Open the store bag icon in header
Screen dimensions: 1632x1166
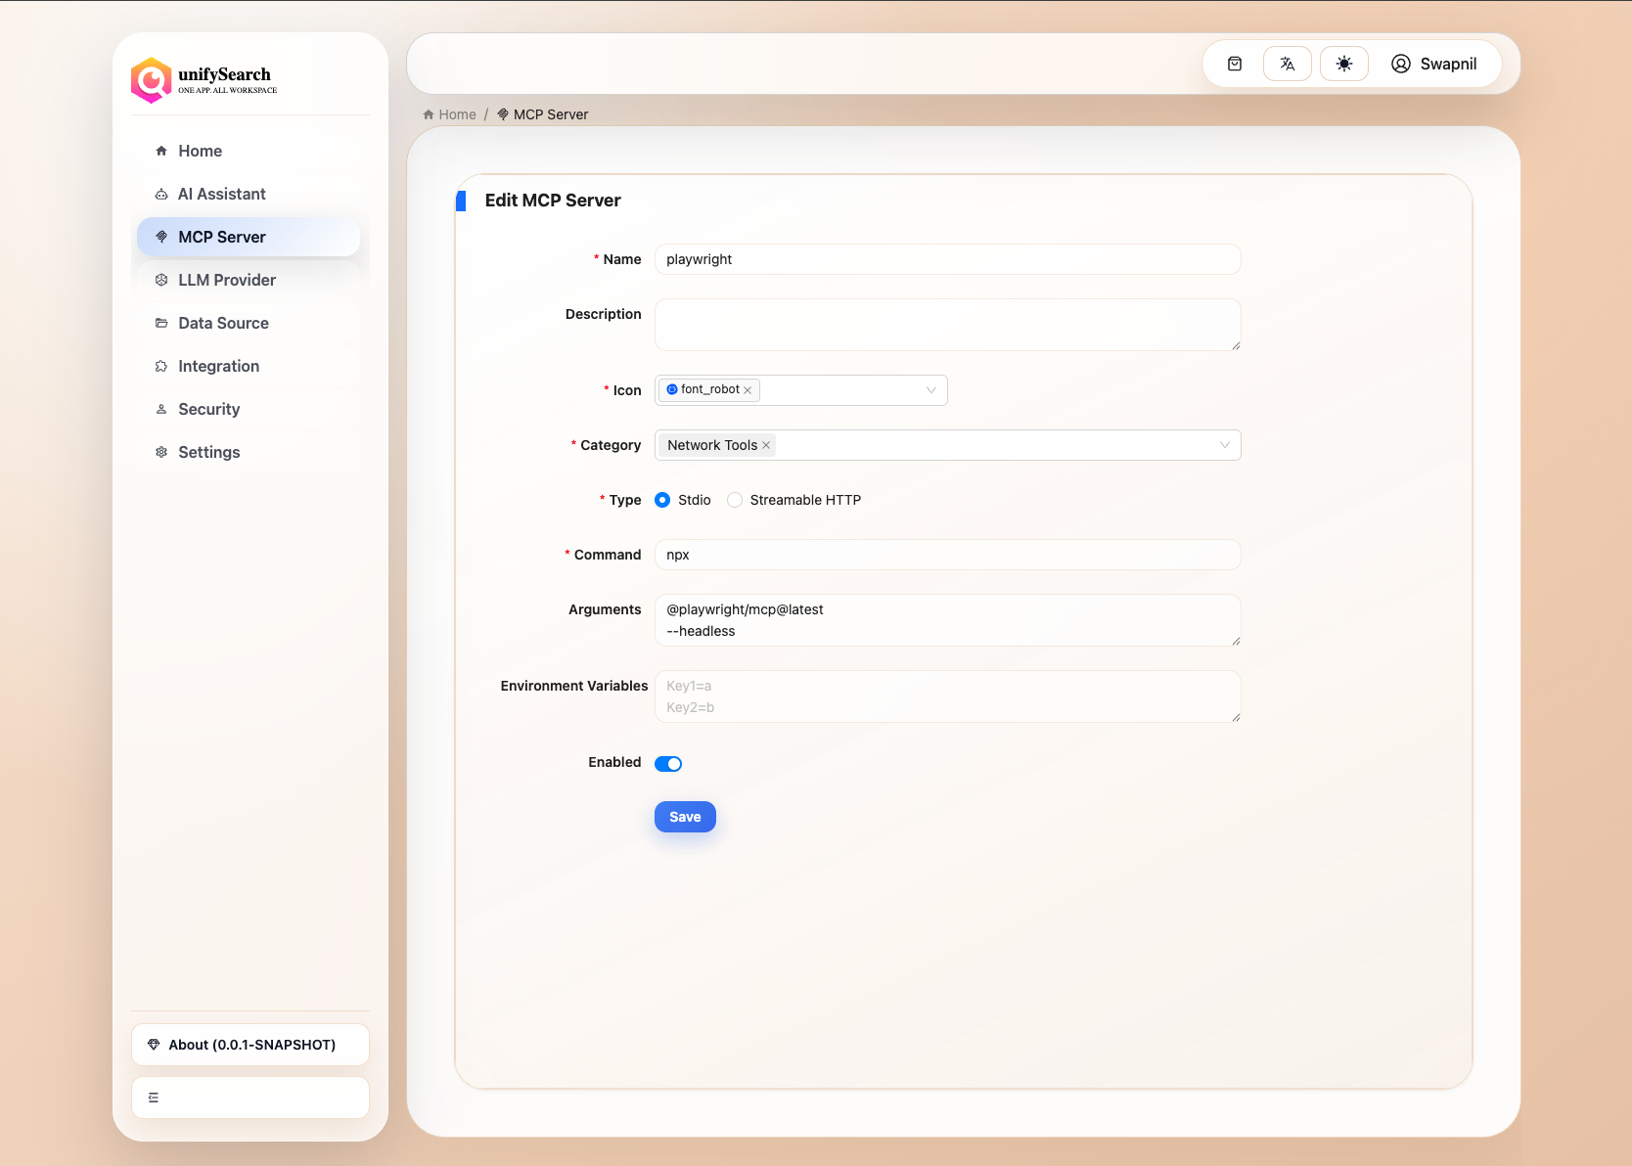[x=1235, y=64]
